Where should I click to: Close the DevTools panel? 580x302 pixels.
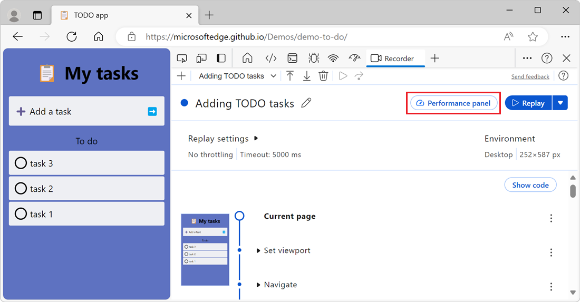click(x=566, y=58)
